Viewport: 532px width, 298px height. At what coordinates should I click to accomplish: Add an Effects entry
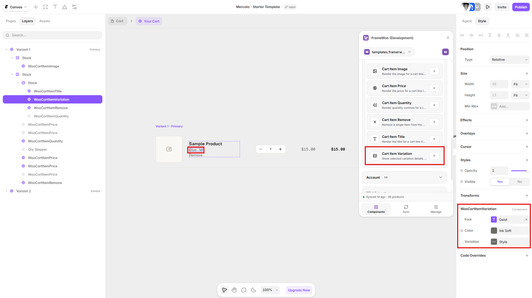(527, 120)
